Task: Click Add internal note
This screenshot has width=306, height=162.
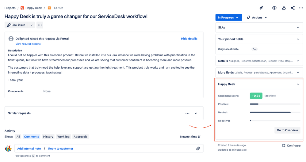Action: pos(29,149)
